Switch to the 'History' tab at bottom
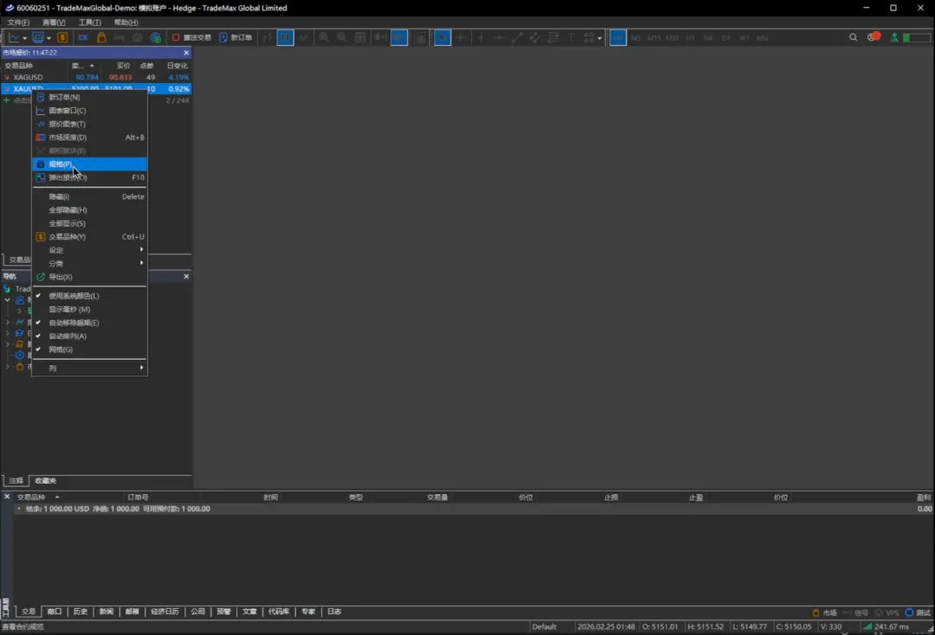935x635 pixels. pyautogui.click(x=81, y=612)
